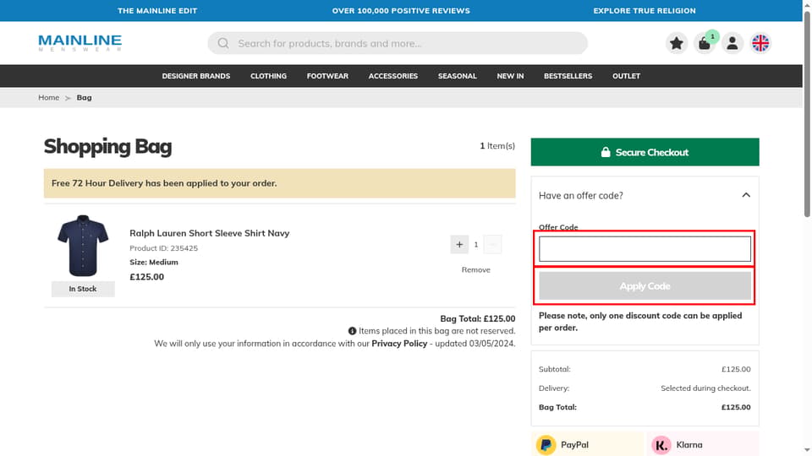Decrease quantity with the minus button
Viewport: 812px width, 456px height.
(492, 245)
